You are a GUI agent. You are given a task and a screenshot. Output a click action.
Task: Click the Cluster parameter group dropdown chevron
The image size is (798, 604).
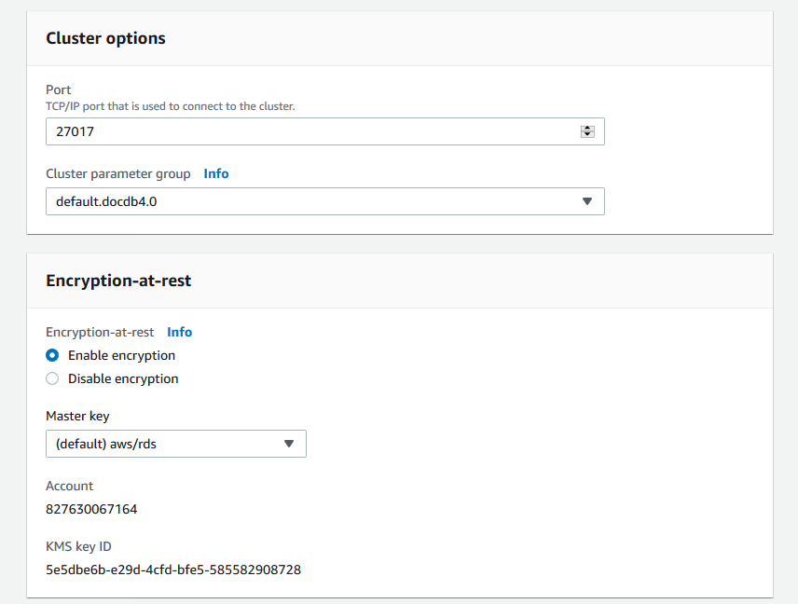tap(587, 201)
